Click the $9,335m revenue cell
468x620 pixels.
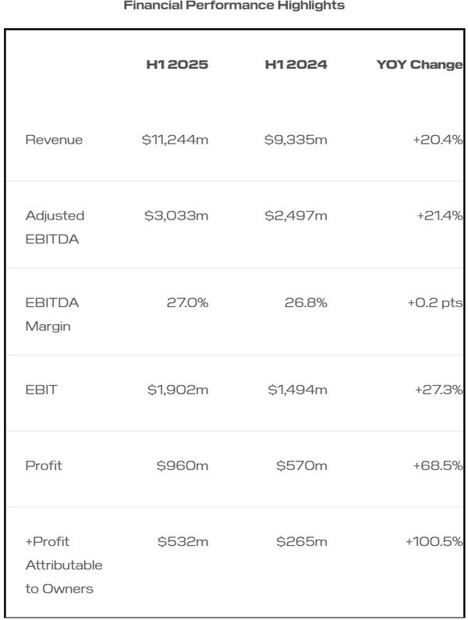point(296,141)
